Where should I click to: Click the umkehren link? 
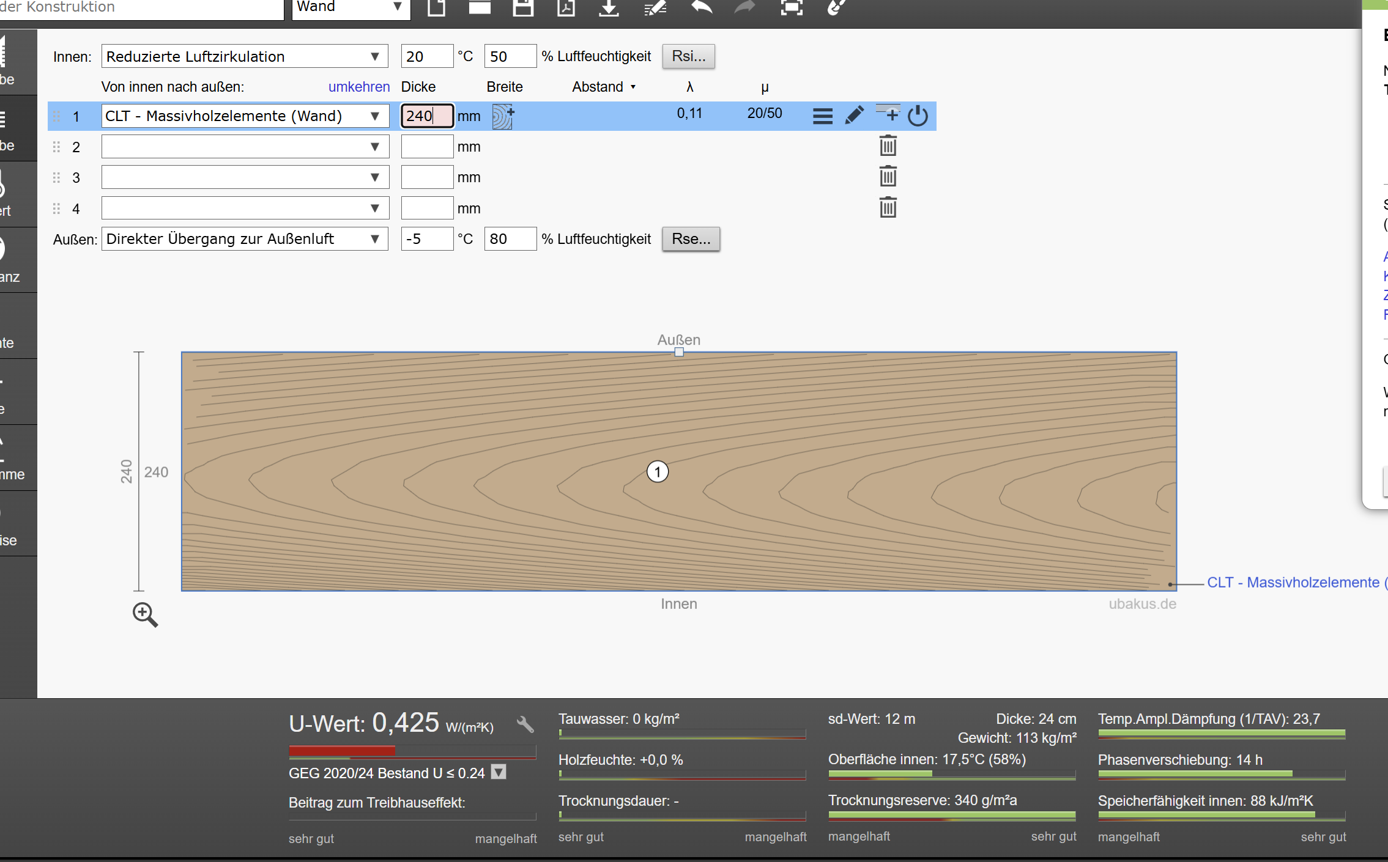click(359, 87)
